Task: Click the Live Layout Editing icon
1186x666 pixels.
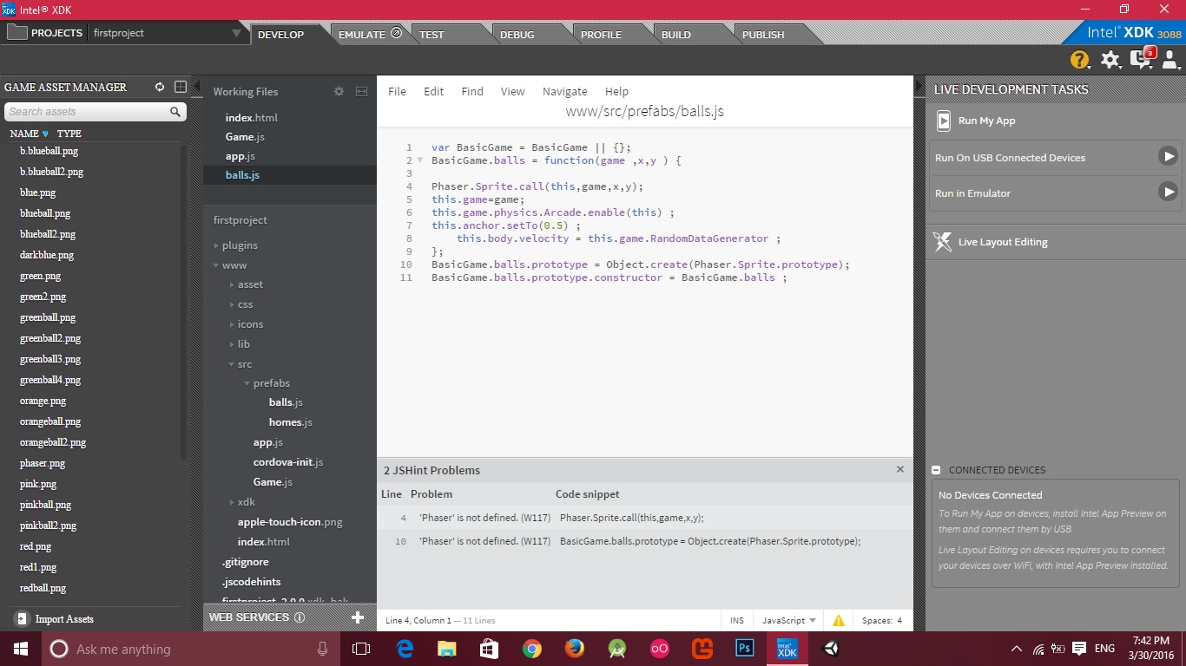Action: point(943,242)
